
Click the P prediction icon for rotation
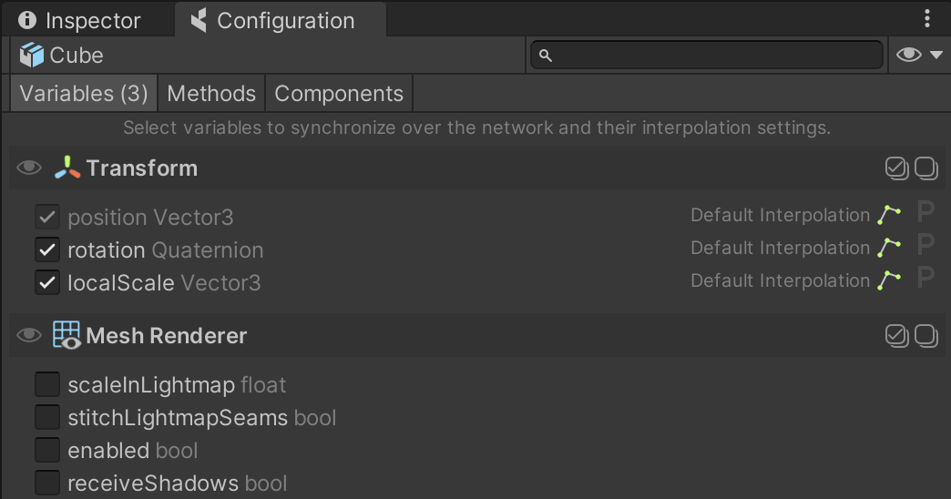(925, 246)
